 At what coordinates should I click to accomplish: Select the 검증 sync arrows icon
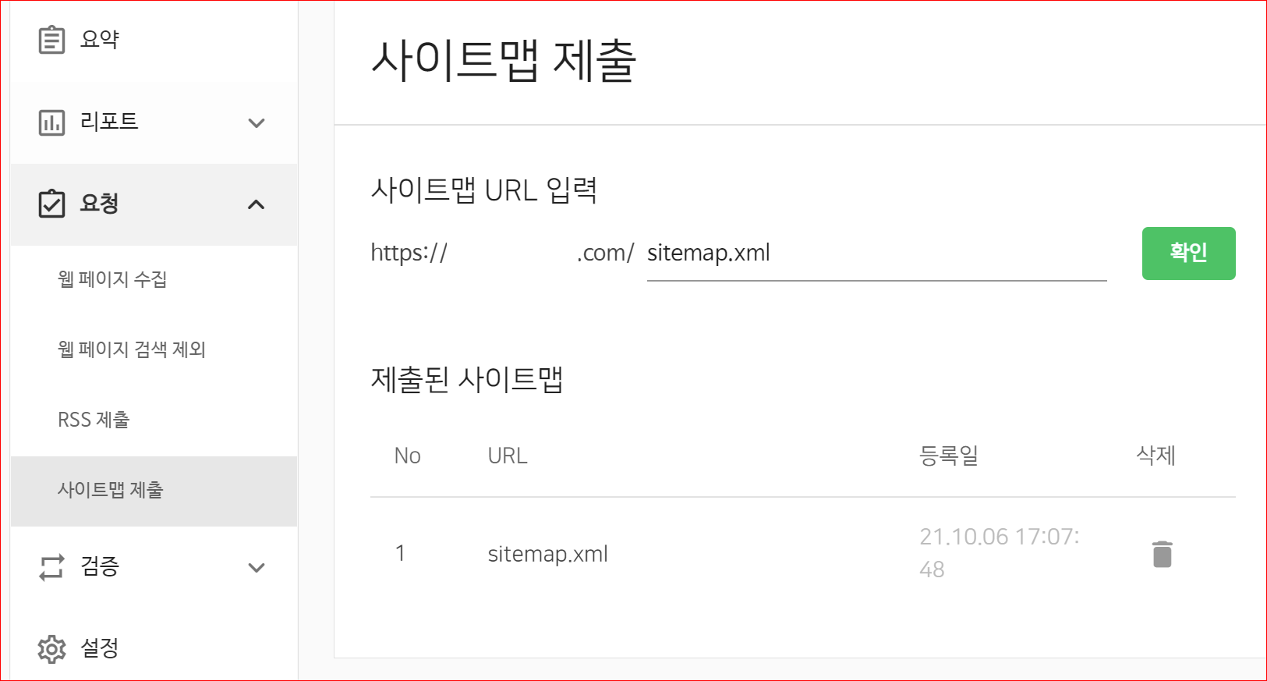pyautogui.click(x=51, y=567)
